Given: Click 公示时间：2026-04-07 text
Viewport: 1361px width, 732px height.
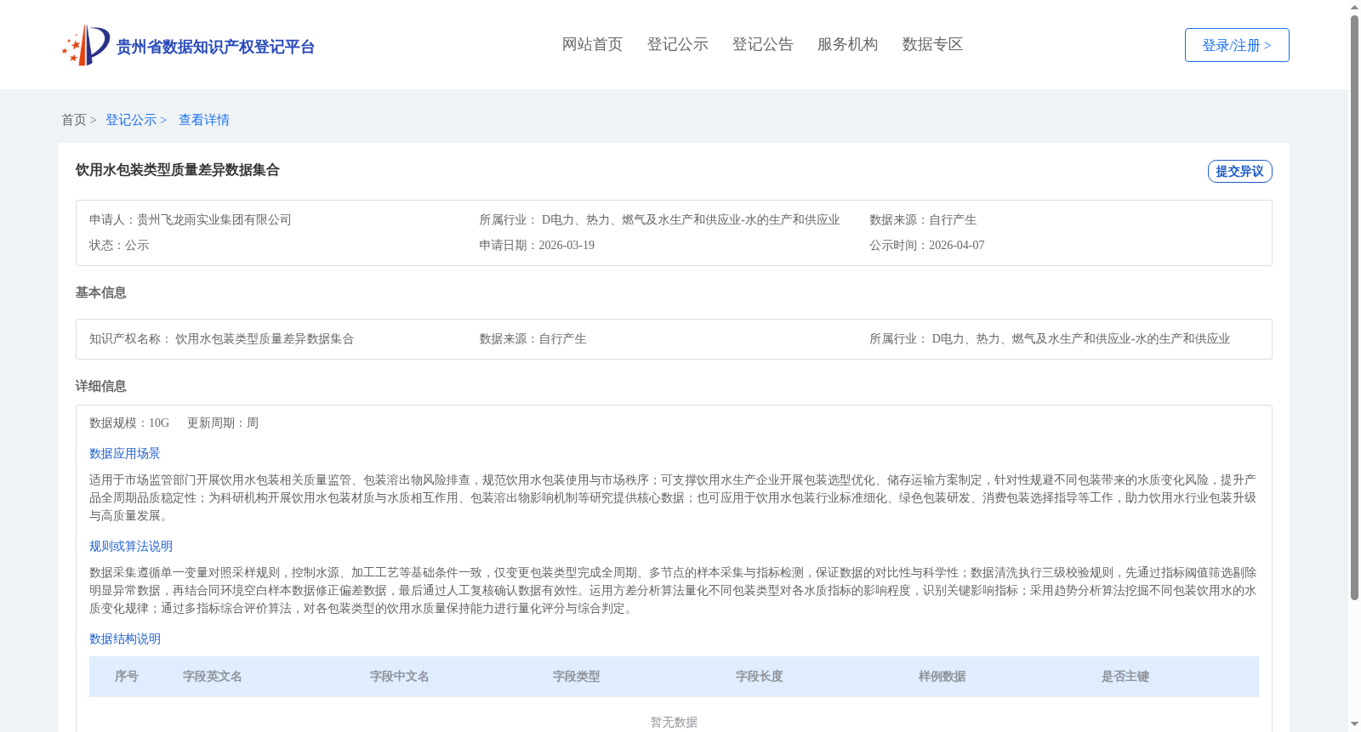Looking at the screenshot, I should point(927,245).
